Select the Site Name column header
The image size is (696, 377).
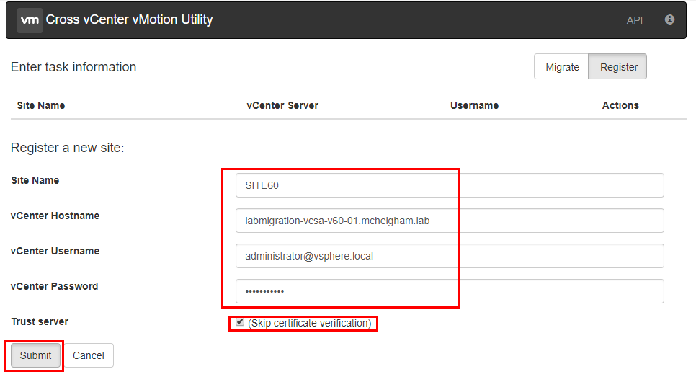point(41,105)
